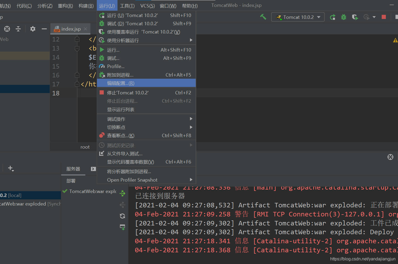Switch to the 服务器 tab
Screen dimensions: 398x264
coord(73,169)
